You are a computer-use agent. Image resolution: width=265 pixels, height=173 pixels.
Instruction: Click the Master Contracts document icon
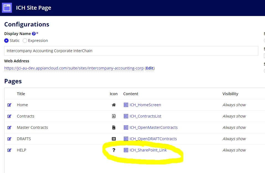click(x=114, y=127)
